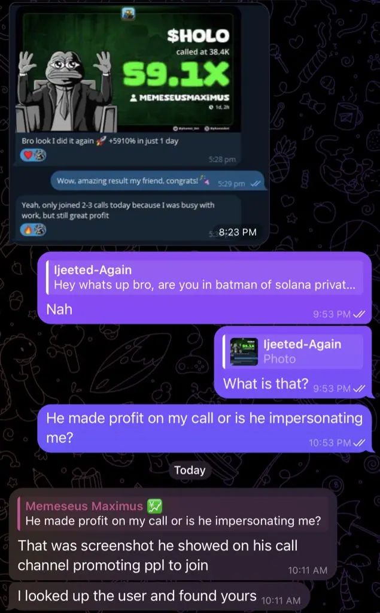Tap the Today date separator
The width and height of the screenshot is (380, 613).
point(190,470)
